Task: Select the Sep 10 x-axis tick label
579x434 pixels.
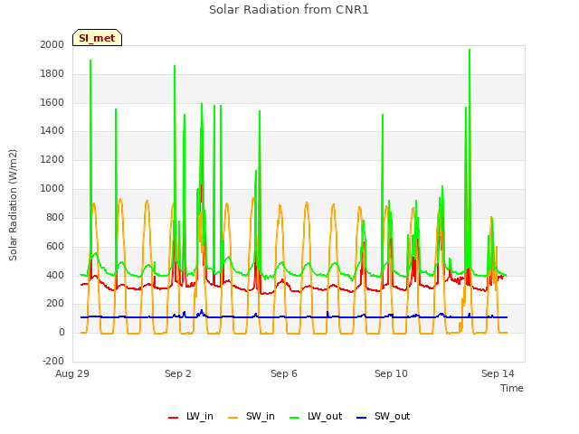Action: 391,373
